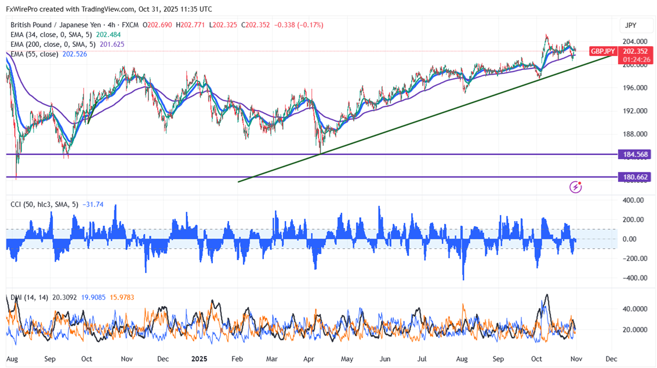The image size is (657, 368).
Task: Select the British Pound / Japanese Yen title
Action: (56, 25)
